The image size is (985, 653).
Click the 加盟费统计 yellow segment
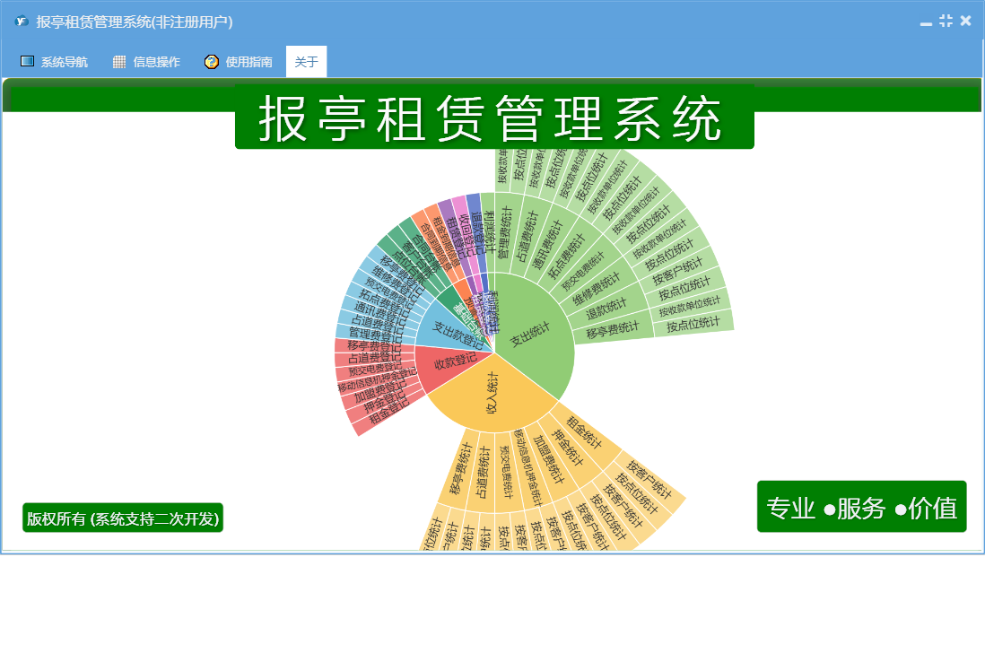[548, 460]
